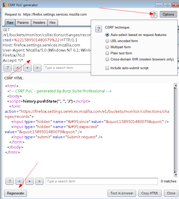Minimize the CSRF PoC generator window
Image resolution: width=179 pixels, height=199 pixels.
pos(159,5)
